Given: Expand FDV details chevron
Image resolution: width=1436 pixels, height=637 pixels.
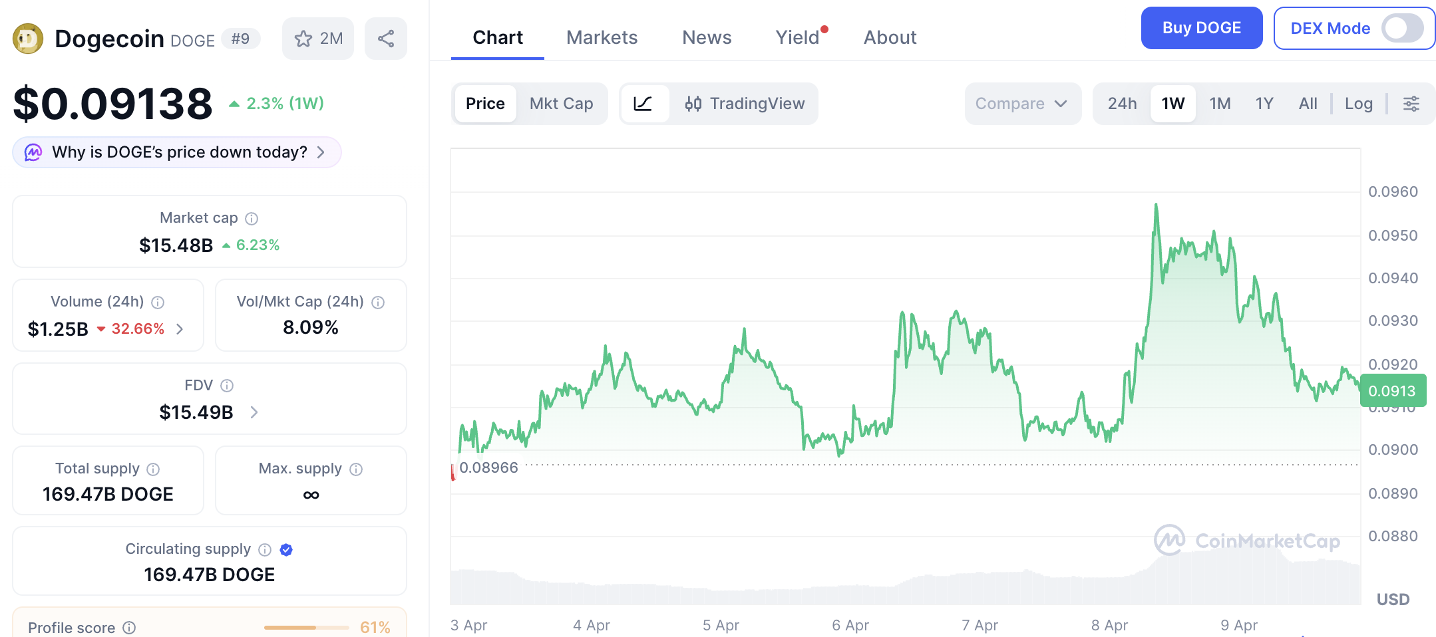Looking at the screenshot, I should coord(254,412).
